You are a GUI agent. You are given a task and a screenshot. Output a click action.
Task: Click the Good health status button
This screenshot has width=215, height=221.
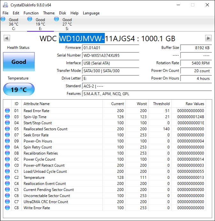point(19,62)
